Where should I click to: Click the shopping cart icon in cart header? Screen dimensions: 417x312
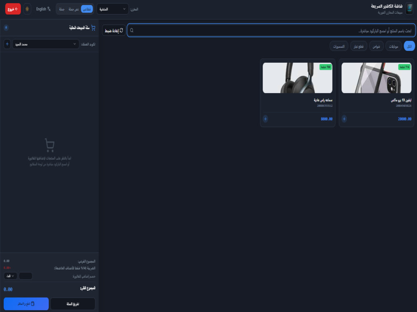pyautogui.click(x=93, y=27)
